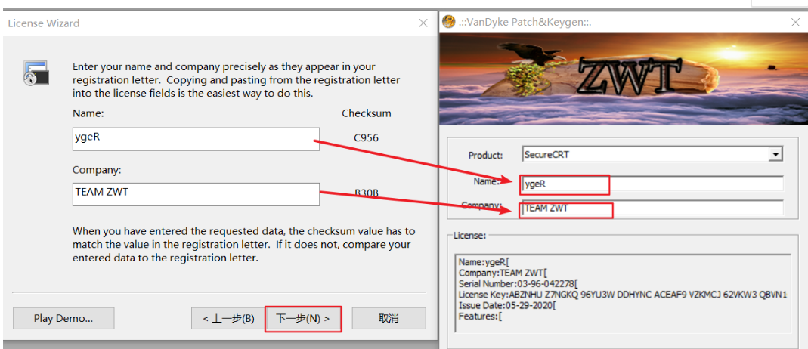Click the Company:TEAM ZWT license line
The height and width of the screenshot is (349, 808).
[x=503, y=273]
